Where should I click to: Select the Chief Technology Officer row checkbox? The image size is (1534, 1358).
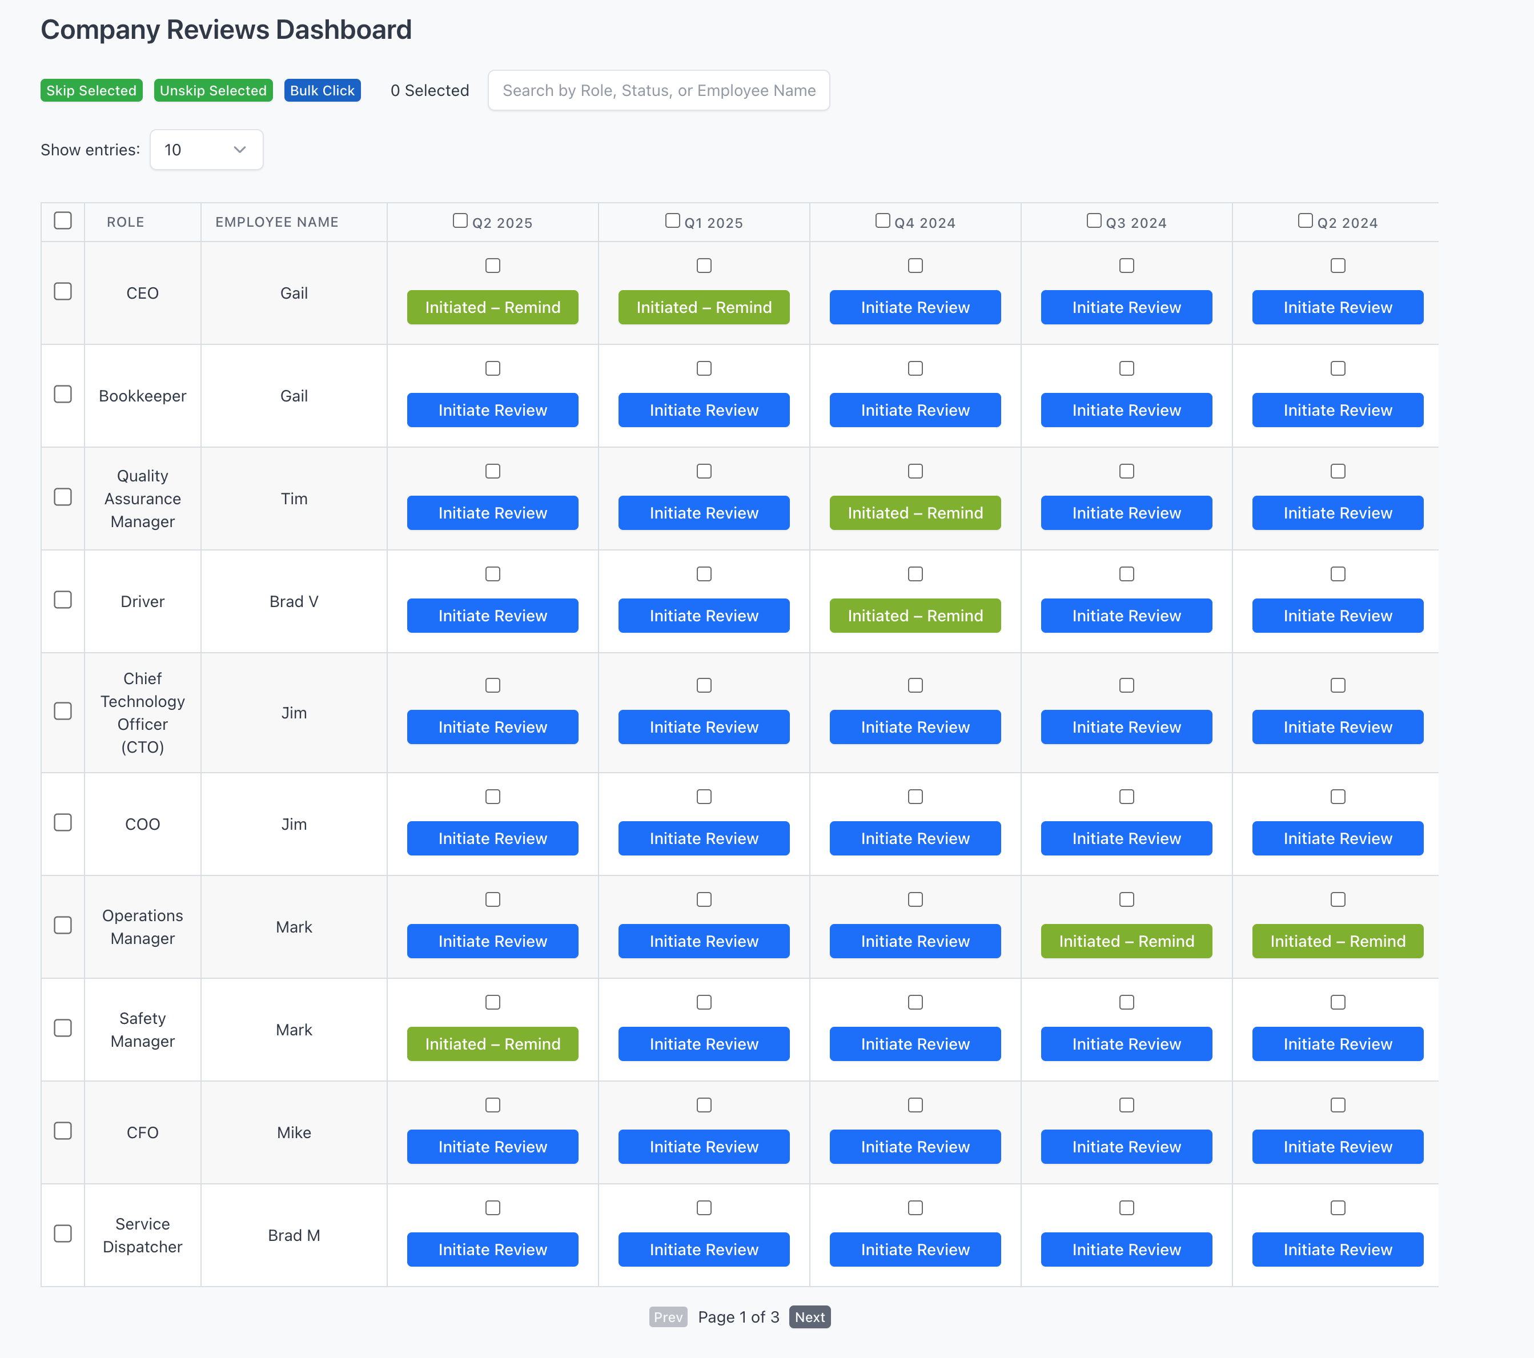[x=63, y=710]
